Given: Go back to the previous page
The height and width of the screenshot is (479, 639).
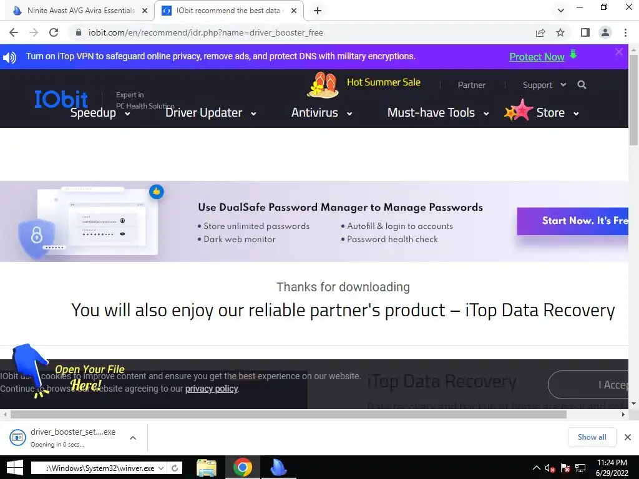Looking at the screenshot, I should click(x=14, y=32).
